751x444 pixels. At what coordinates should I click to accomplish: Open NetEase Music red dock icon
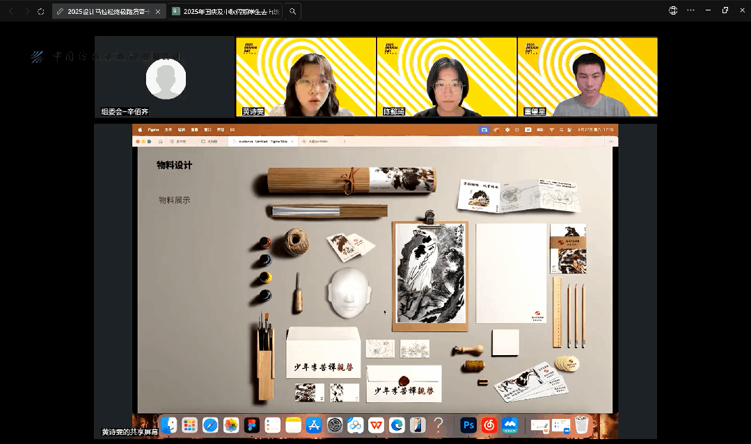click(x=489, y=425)
